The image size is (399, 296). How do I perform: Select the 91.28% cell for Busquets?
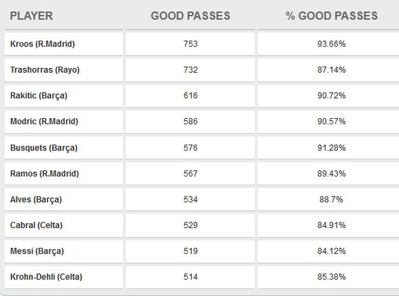[x=332, y=148]
